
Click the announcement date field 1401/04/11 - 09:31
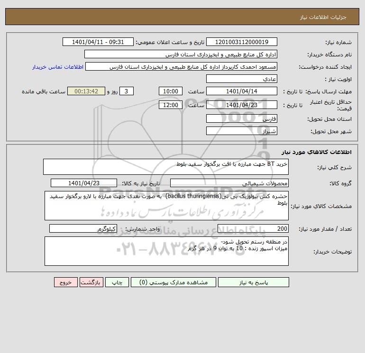pos(98,42)
